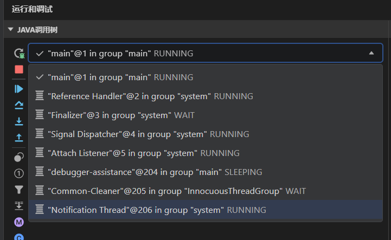The image size is (391, 240).
Task: Toggle the funnel filter icon
Action: coord(19,190)
